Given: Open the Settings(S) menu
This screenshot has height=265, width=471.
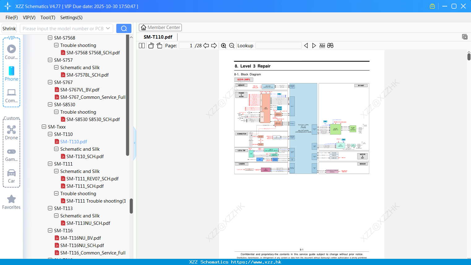Looking at the screenshot, I should point(71,18).
